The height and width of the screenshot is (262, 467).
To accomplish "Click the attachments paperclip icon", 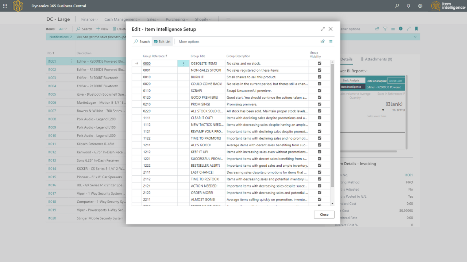I will (362, 59).
